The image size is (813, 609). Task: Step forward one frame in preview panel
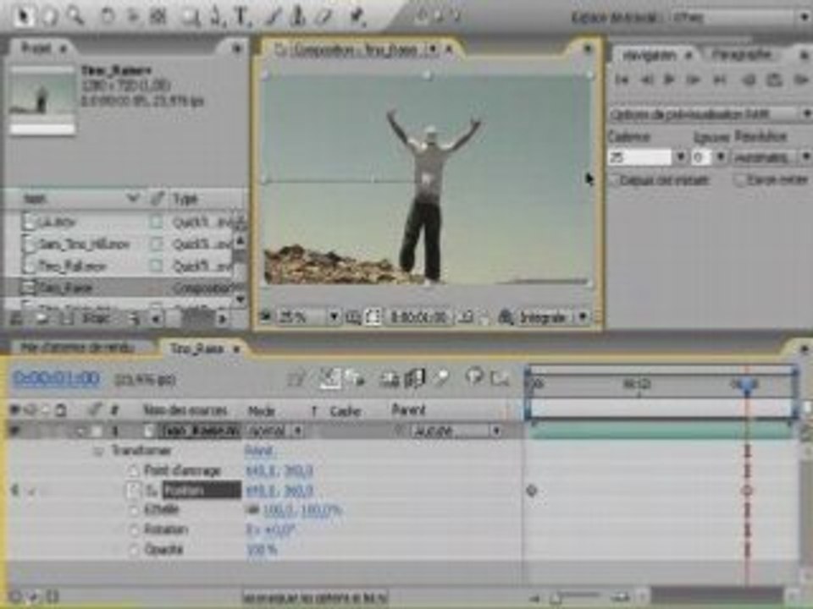(x=694, y=80)
